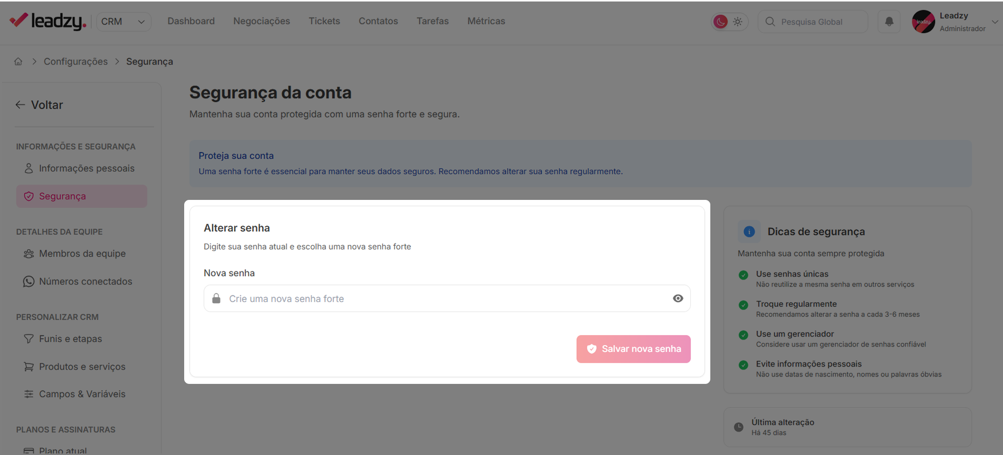Click the clock icon beside Última alteração
The width and height of the screenshot is (1003, 455).
click(x=739, y=427)
